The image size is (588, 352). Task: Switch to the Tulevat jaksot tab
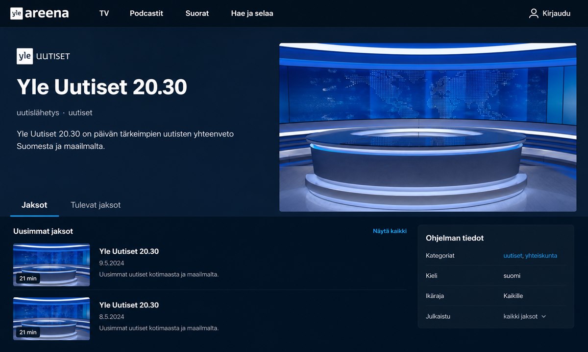(96, 205)
